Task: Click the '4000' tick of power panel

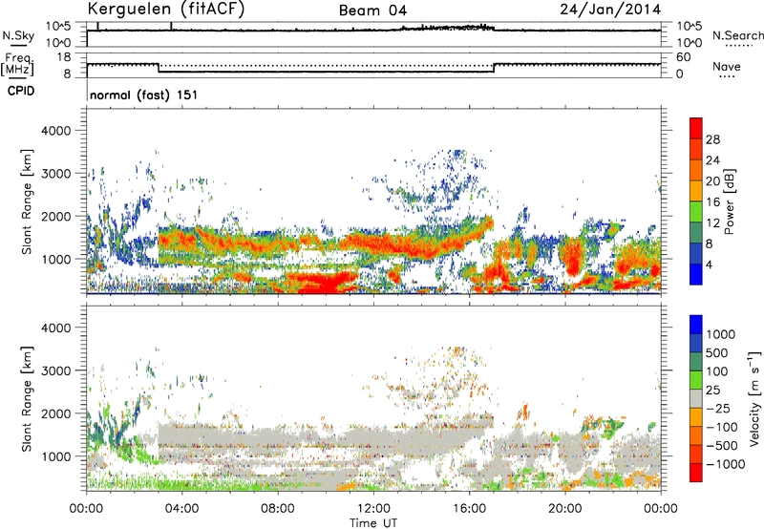Action: (56, 131)
